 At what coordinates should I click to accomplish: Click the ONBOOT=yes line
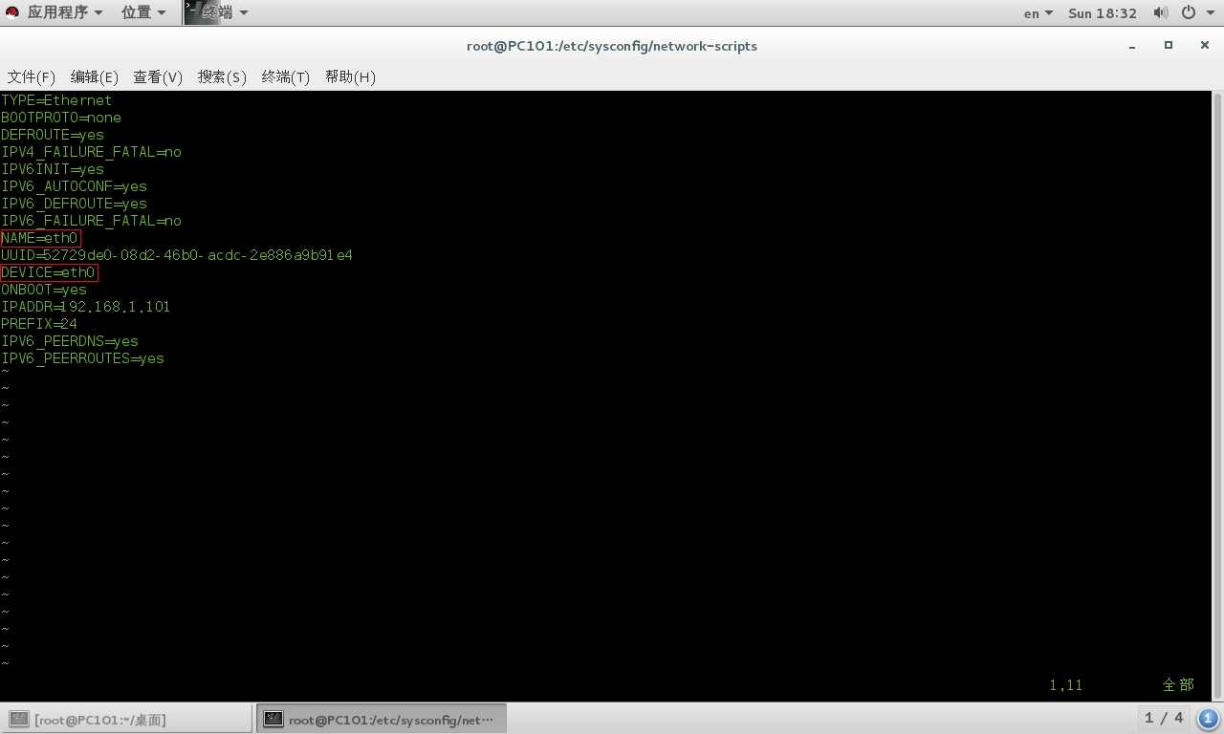click(44, 290)
